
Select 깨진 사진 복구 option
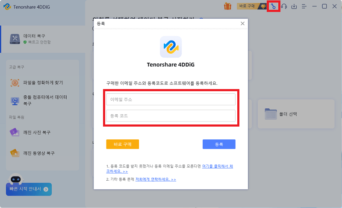pos(43,132)
